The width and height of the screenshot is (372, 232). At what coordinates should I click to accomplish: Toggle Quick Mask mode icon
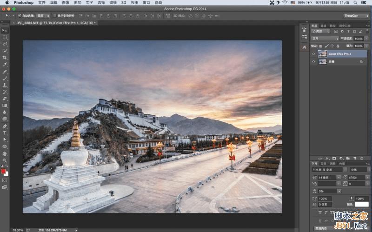(x=5, y=180)
